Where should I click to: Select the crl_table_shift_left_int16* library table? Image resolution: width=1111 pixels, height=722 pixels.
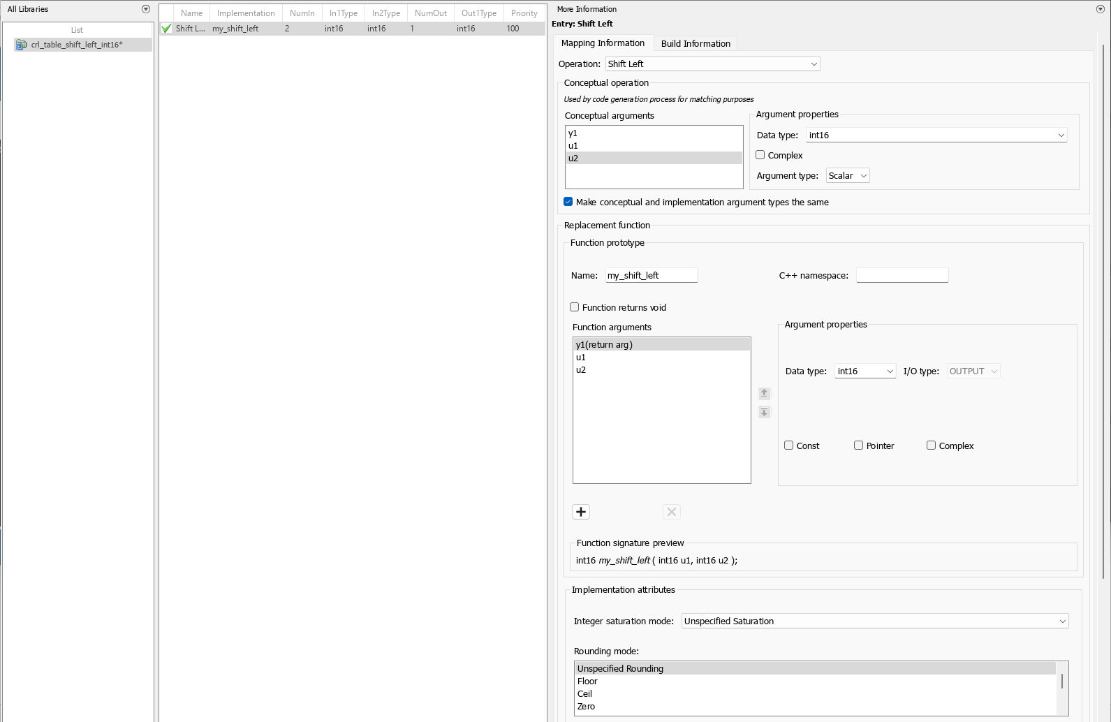[83, 45]
